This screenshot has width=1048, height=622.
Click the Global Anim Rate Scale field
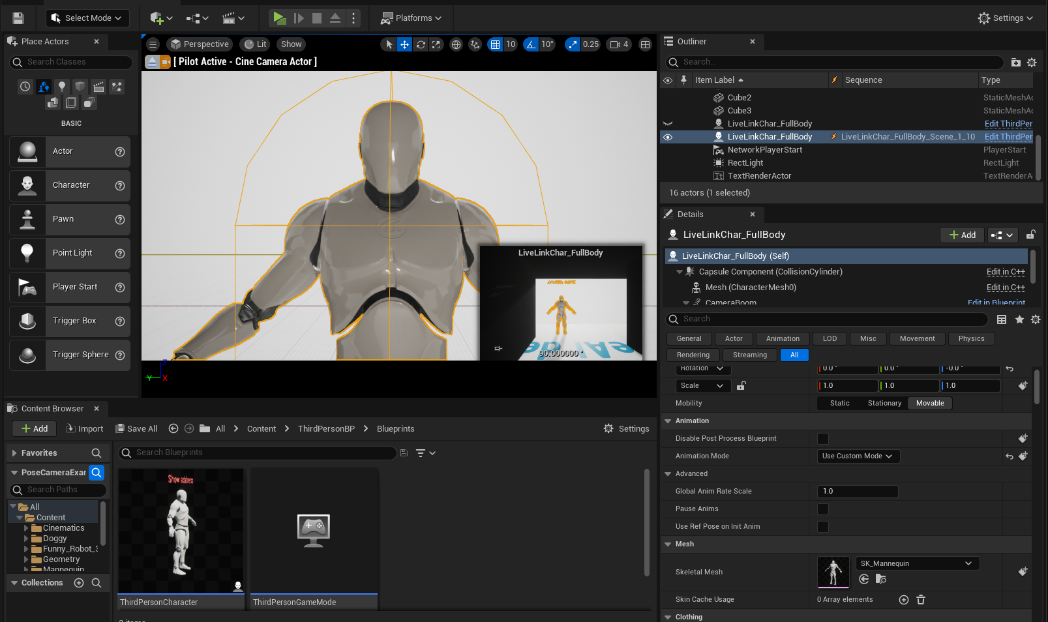pos(857,492)
